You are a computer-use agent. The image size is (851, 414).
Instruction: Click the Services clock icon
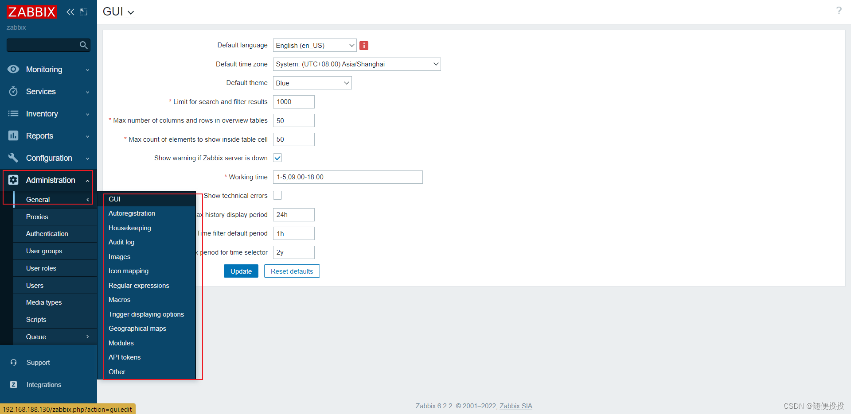point(13,91)
